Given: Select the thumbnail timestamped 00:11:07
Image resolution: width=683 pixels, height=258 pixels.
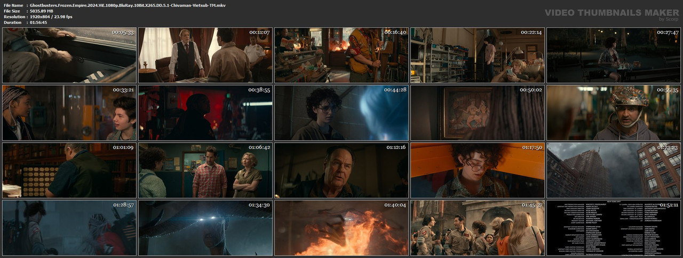Looking at the screenshot, I should pos(205,55).
